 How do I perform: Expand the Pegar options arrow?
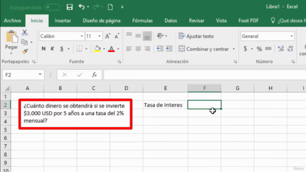point(11,53)
